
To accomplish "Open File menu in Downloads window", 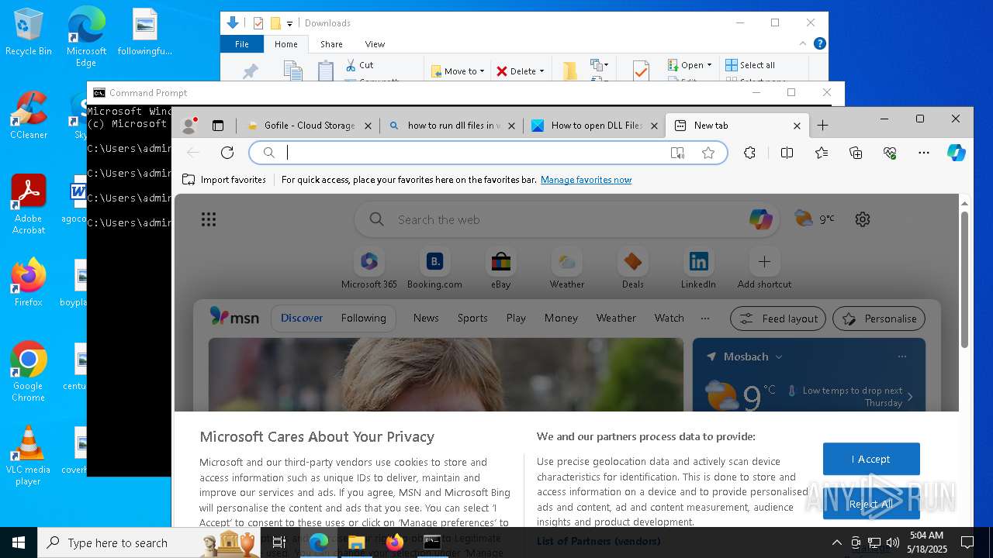I will 242,44.
